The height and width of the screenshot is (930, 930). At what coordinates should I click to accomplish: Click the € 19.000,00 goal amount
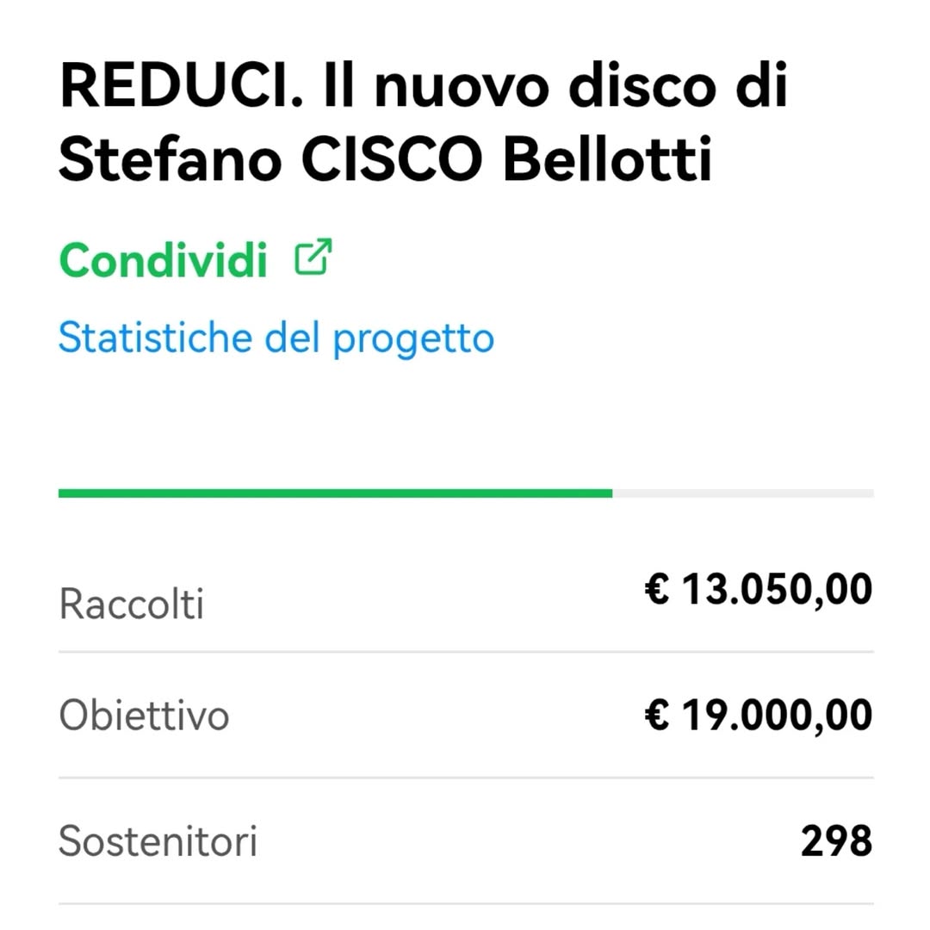click(x=758, y=716)
